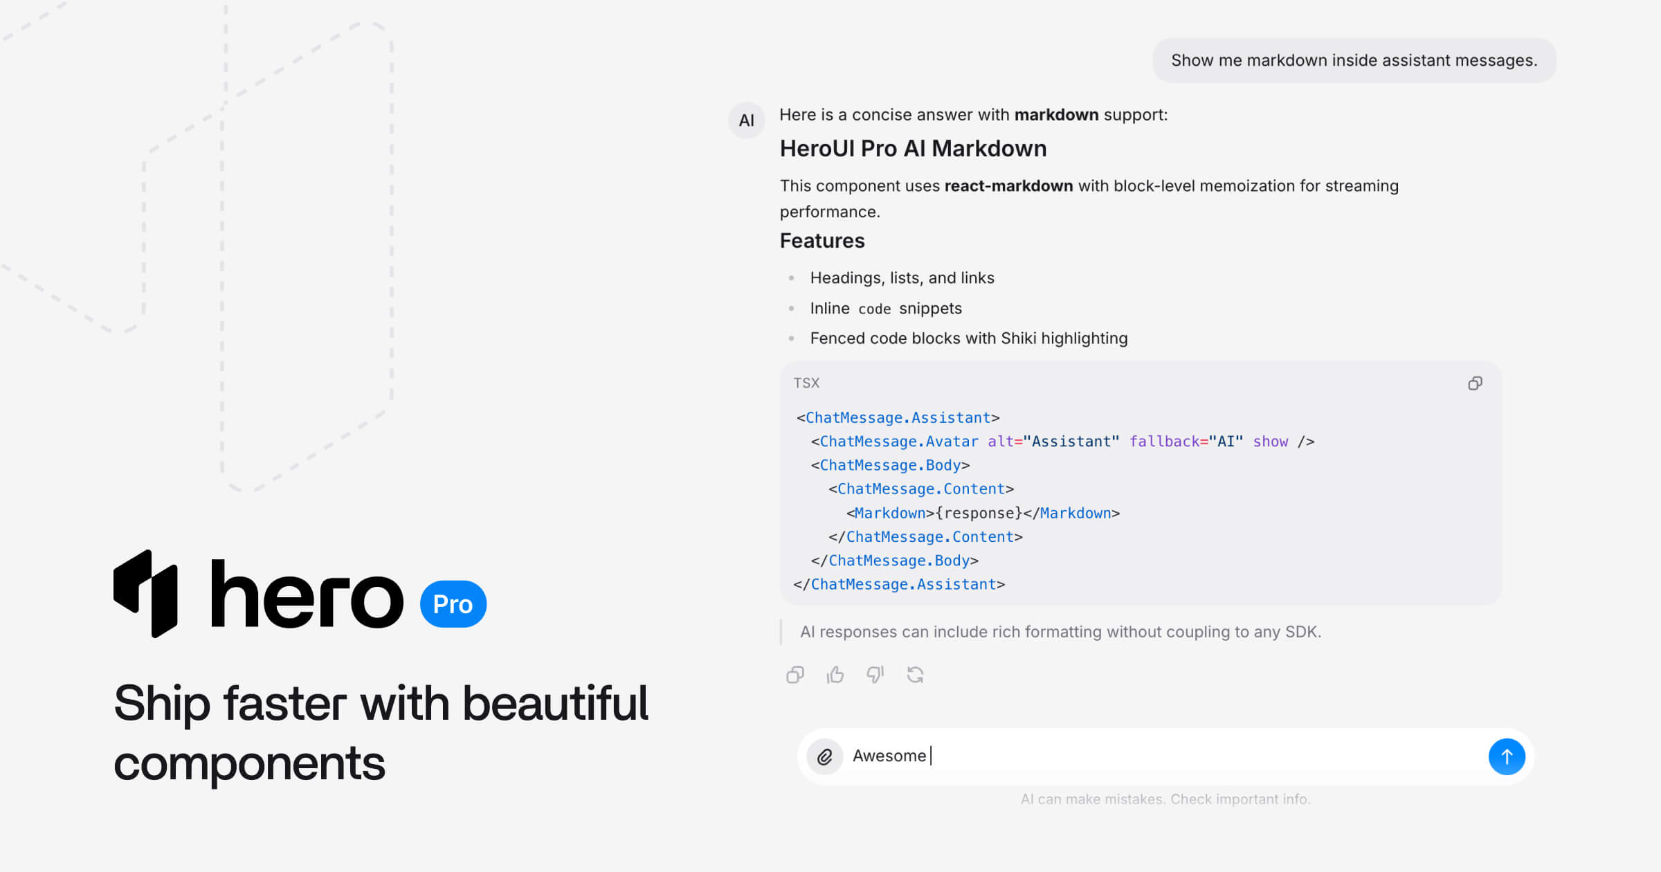The height and width of the screenshot is (872, 1661).
Task: Give the response a thumbs up
Action: pos(835,675)
